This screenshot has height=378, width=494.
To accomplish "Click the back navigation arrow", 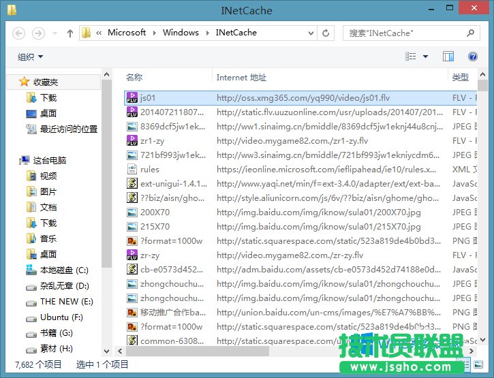I will pyautogui.click(x=19, y=33).
